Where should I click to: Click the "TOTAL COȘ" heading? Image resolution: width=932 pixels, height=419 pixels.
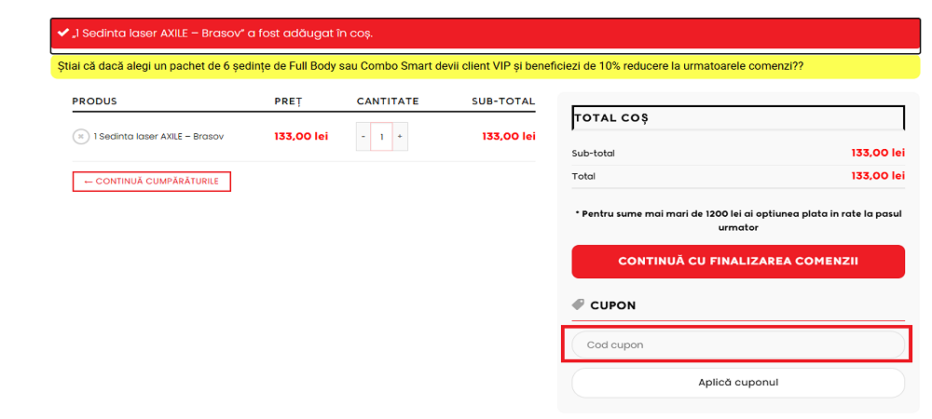coord(611,118)
